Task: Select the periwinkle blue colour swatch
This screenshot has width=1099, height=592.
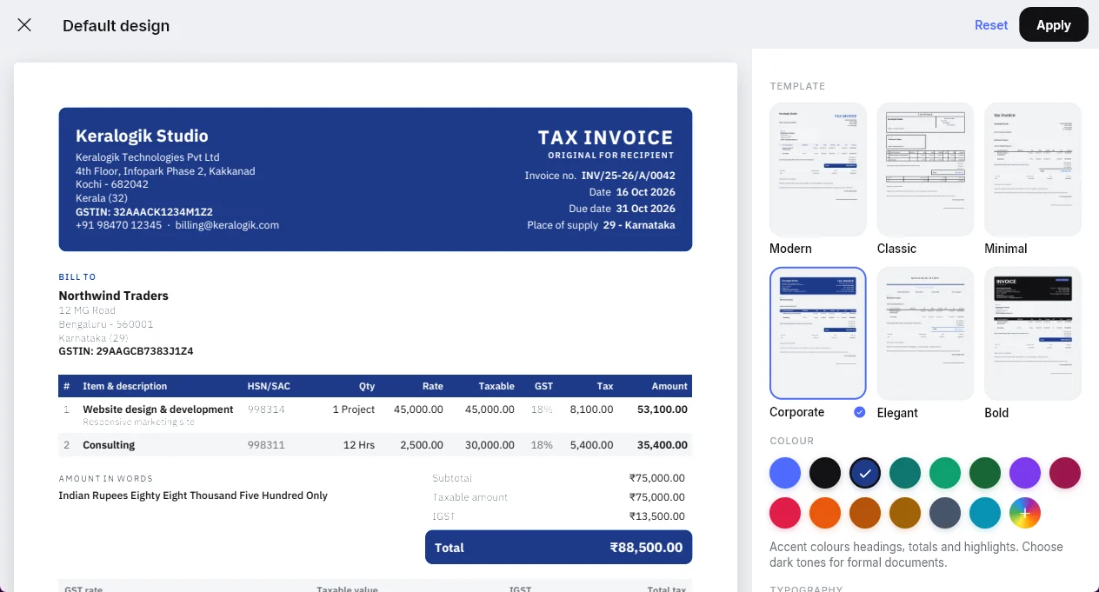Action: pos(785,473)
